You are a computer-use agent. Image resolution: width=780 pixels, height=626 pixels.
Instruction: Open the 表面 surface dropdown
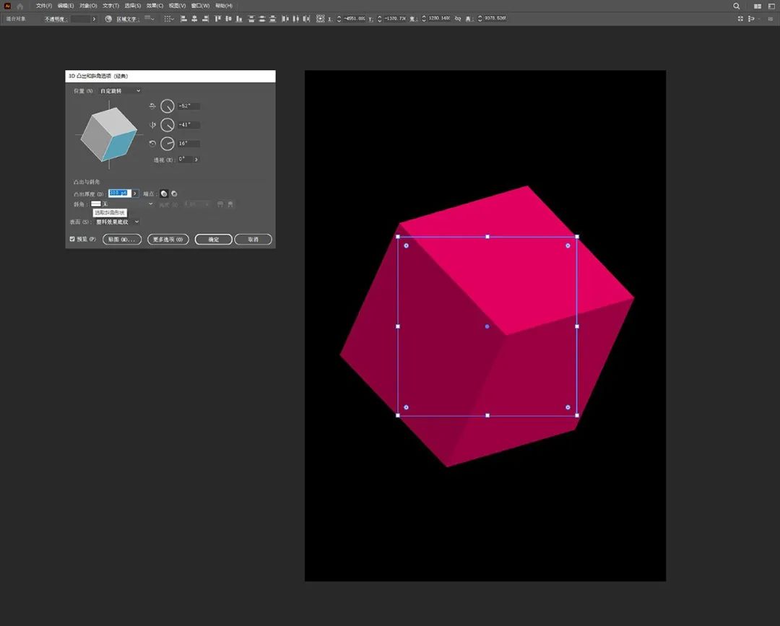click(x=118, y=222)
